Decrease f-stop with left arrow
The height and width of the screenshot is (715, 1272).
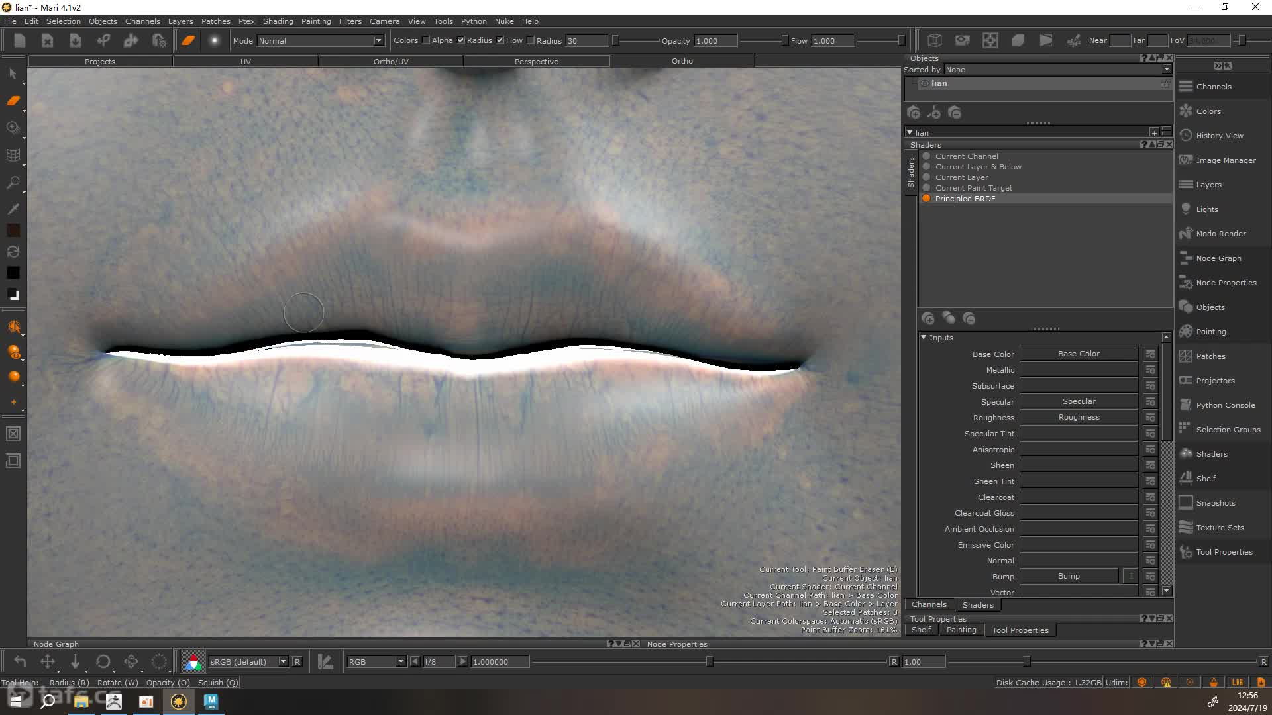click(415, 661)
